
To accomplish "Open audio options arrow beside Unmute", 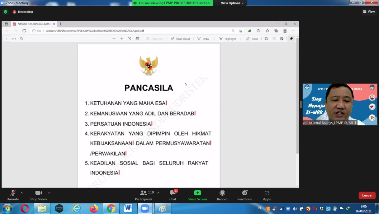I will [x=22, y=193].
